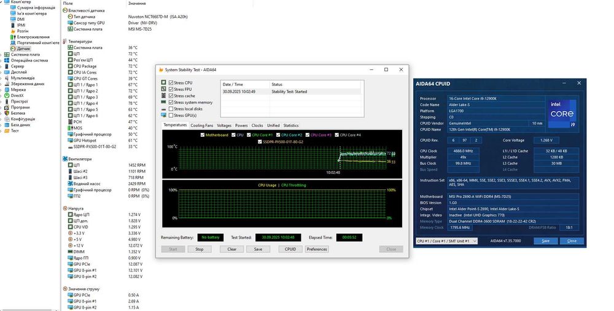Select the Stability Test: Started log row
The width and height of the screenshot is (614, 311).
click(291, 91)
